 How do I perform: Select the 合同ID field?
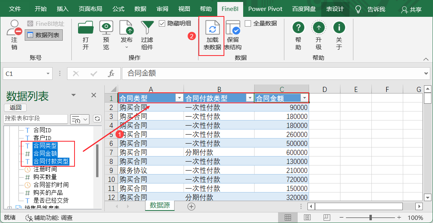click(42, 130)
